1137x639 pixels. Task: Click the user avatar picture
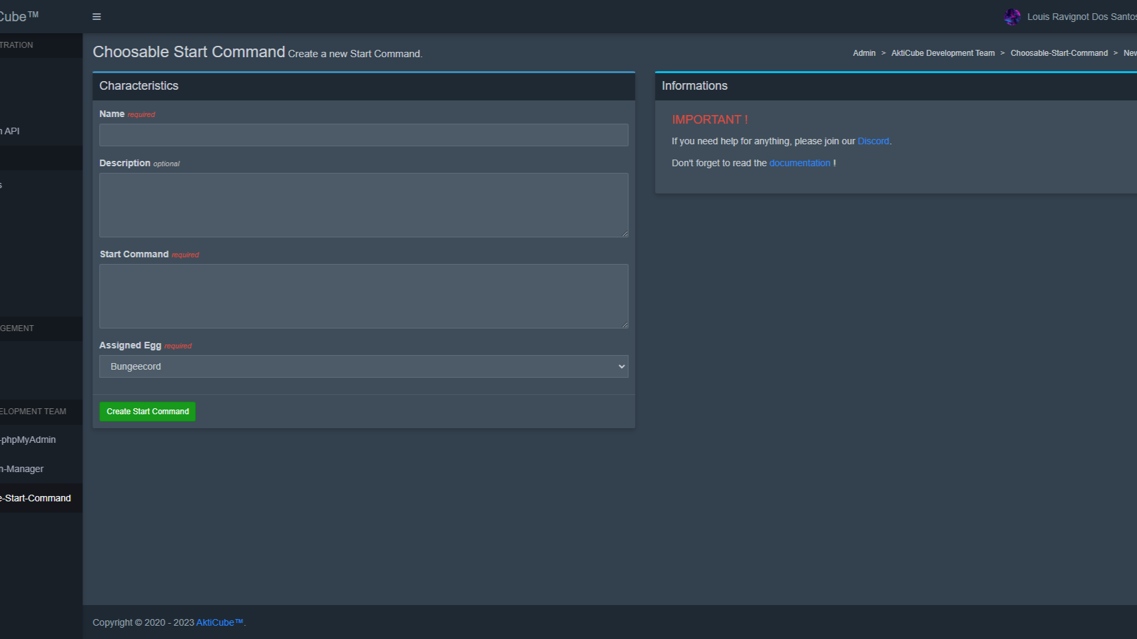tap(1012, 17)
